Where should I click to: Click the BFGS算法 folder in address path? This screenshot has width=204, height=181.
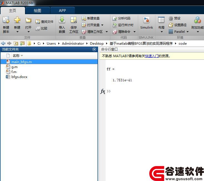(141, 43)
